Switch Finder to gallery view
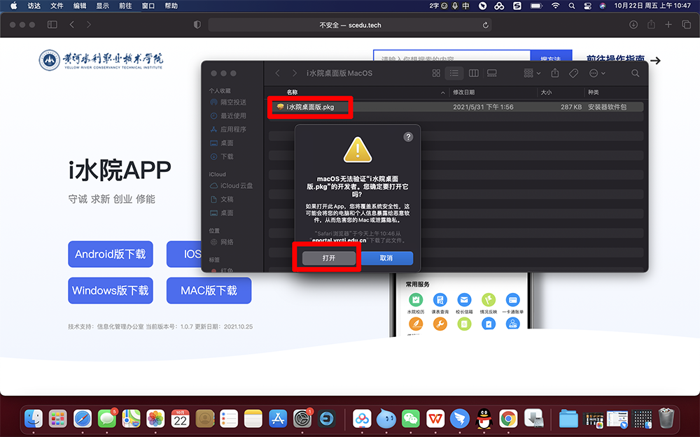Viewport: 700px width, 437px height. pos(491,73)
